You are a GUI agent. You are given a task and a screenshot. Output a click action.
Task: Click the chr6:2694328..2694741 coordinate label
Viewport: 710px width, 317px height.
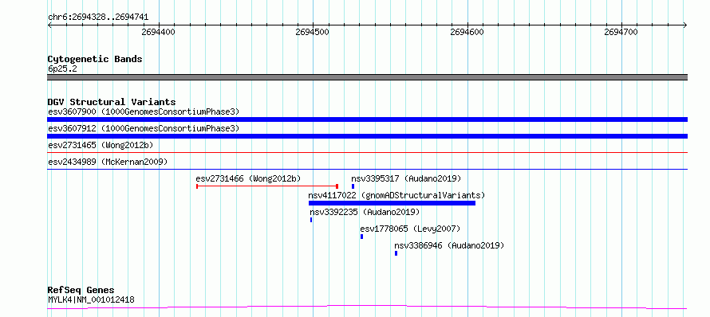coord(98,18)
